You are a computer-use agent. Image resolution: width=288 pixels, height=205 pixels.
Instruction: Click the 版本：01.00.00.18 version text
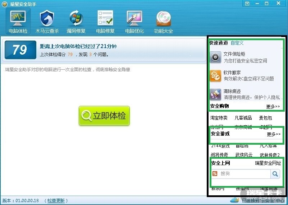[20, 200]
